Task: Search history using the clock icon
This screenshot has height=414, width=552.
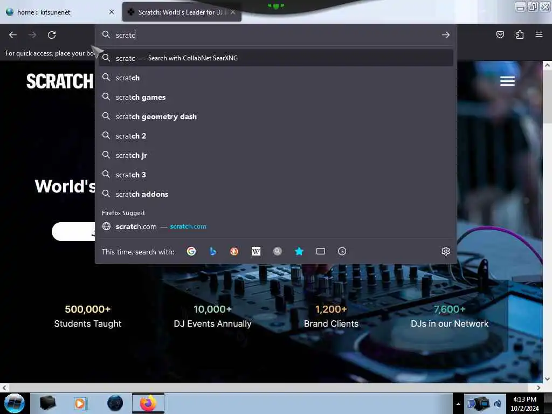Action: [x=342, y=251]
